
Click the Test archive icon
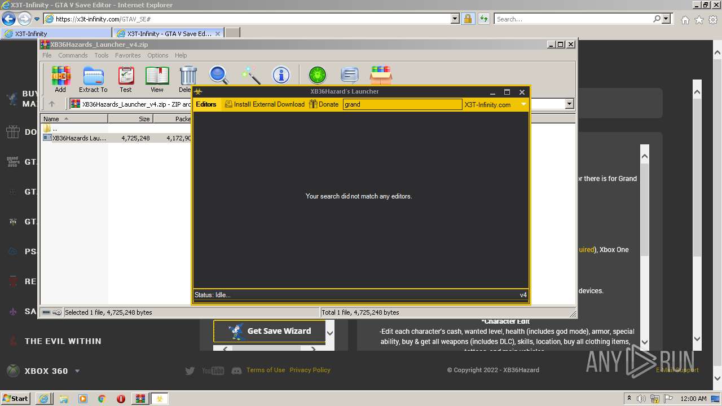(126, 79)
